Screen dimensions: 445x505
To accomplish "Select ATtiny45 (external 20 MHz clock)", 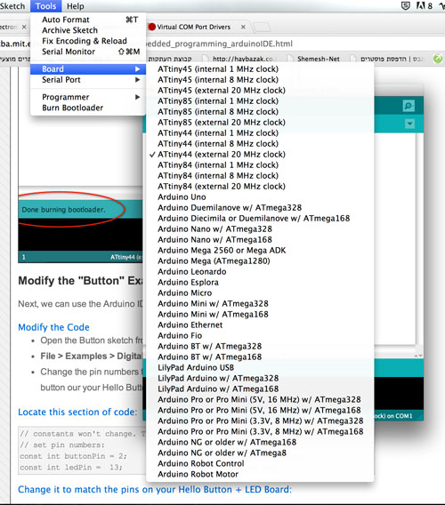I will 260,90.
